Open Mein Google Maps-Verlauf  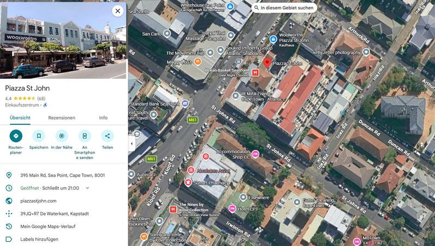48,226
